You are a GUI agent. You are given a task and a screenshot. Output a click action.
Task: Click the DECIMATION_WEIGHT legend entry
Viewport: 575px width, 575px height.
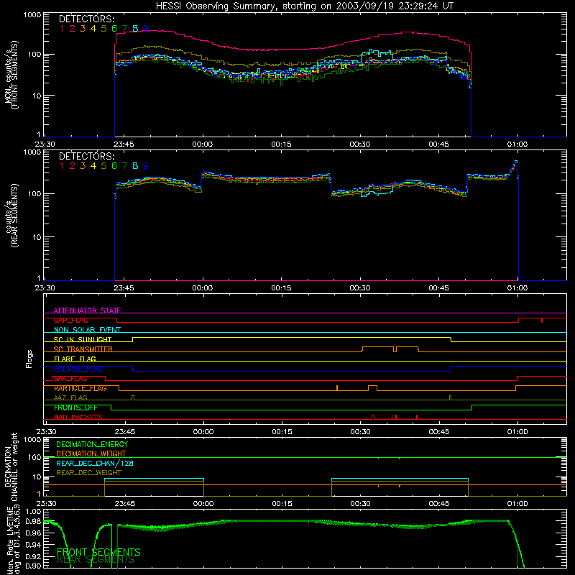click(x=91, y=454)
